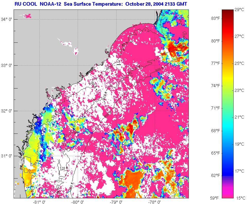The width and height of the screenshot is (247, 204).
Task: Click the 15°C colorbar label
Action: 241,198
